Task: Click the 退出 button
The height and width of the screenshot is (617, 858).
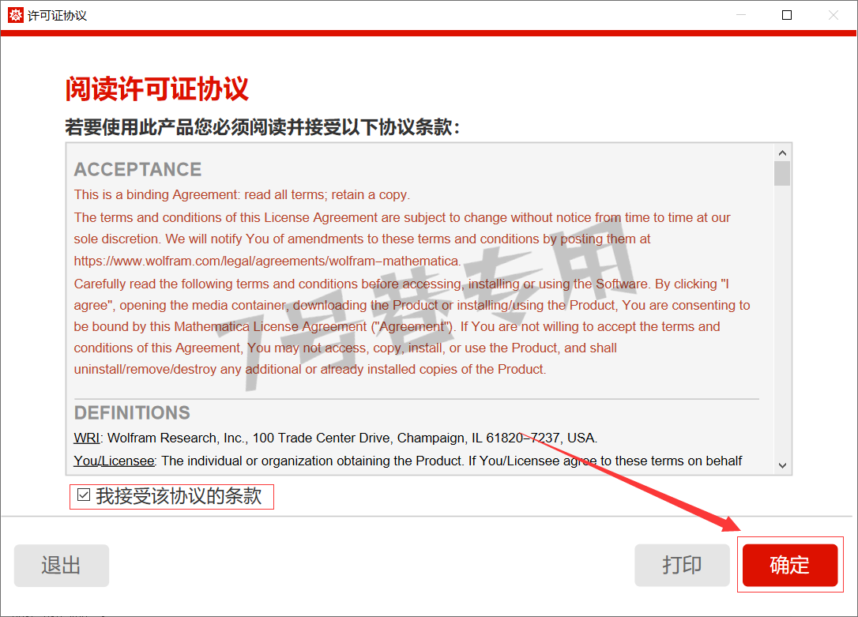Action: (x=62, y=566)
